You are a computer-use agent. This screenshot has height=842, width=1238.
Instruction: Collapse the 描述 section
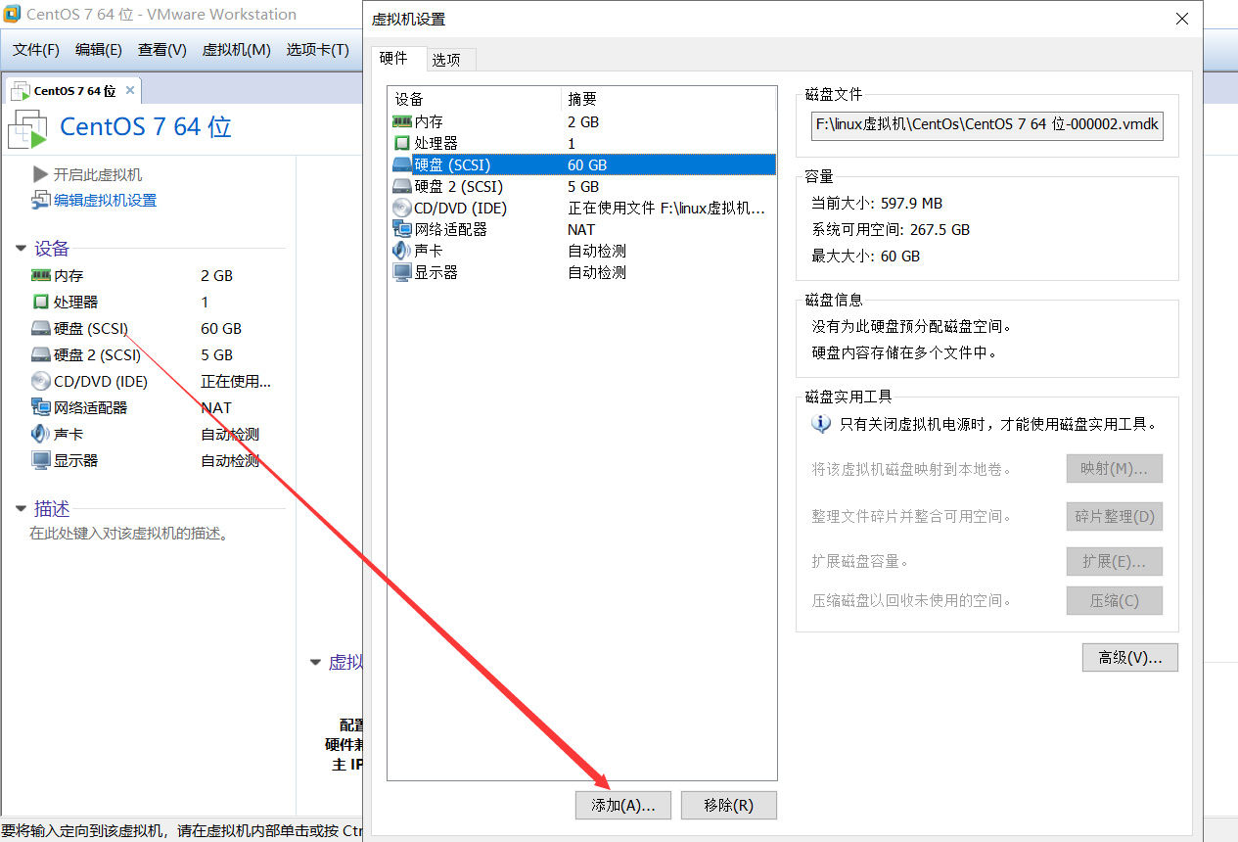[21, 509]
